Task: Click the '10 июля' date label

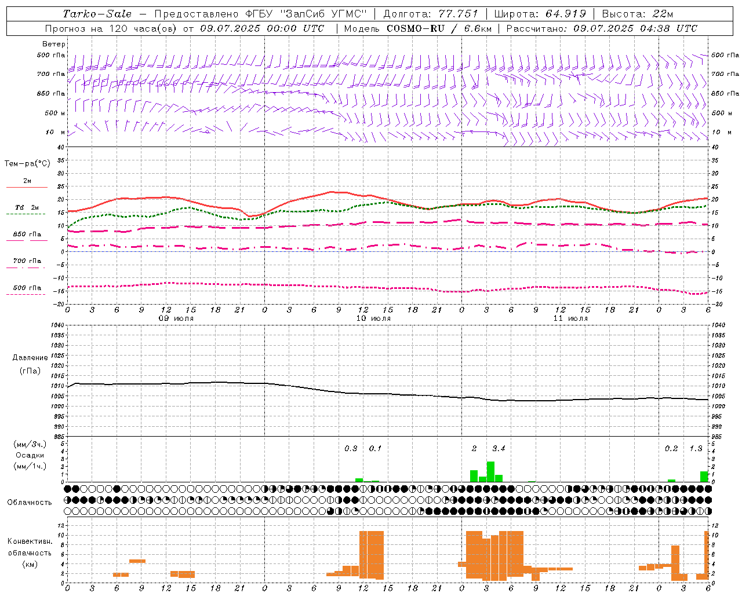Action: coord(373,319)
